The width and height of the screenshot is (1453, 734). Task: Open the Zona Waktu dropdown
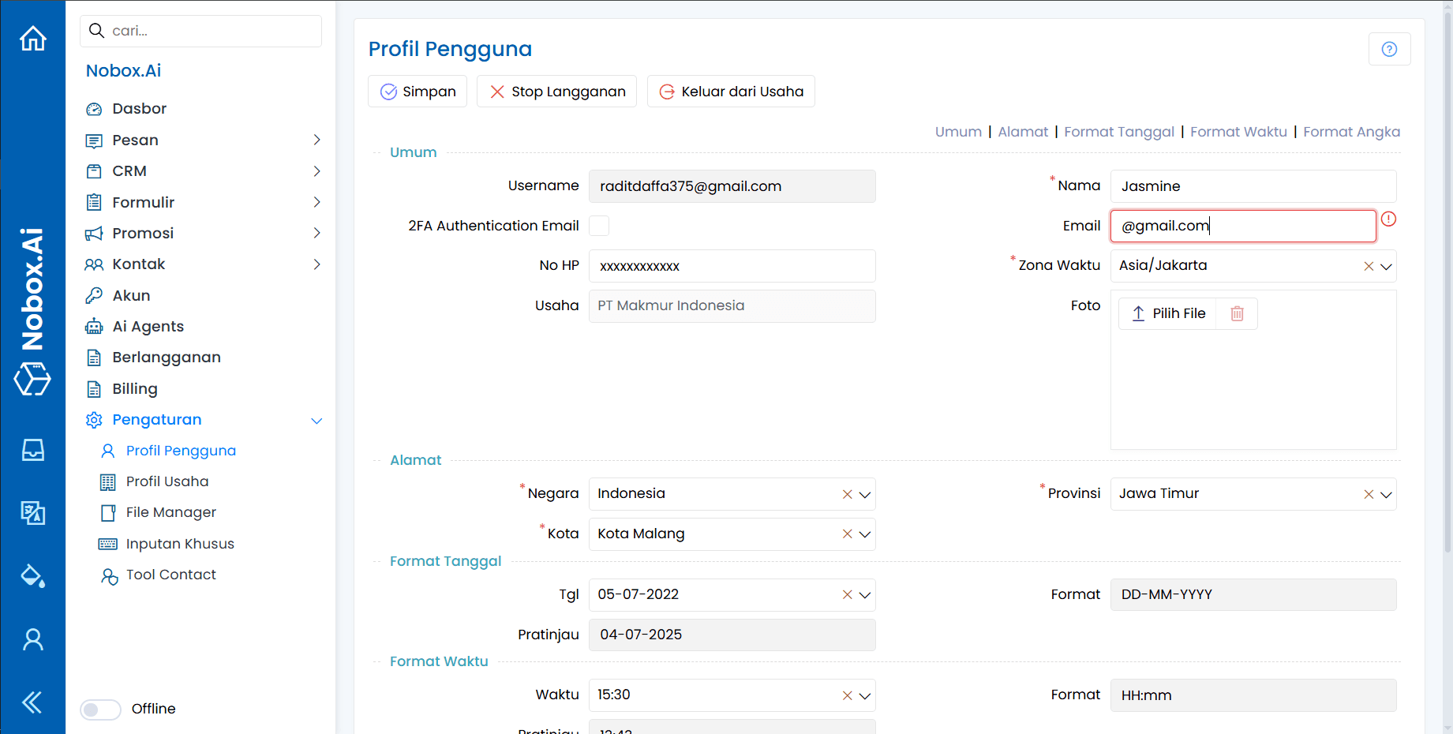1387,266
